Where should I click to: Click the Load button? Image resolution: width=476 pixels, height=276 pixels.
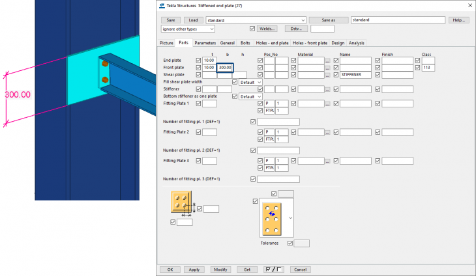coord(194,20)
